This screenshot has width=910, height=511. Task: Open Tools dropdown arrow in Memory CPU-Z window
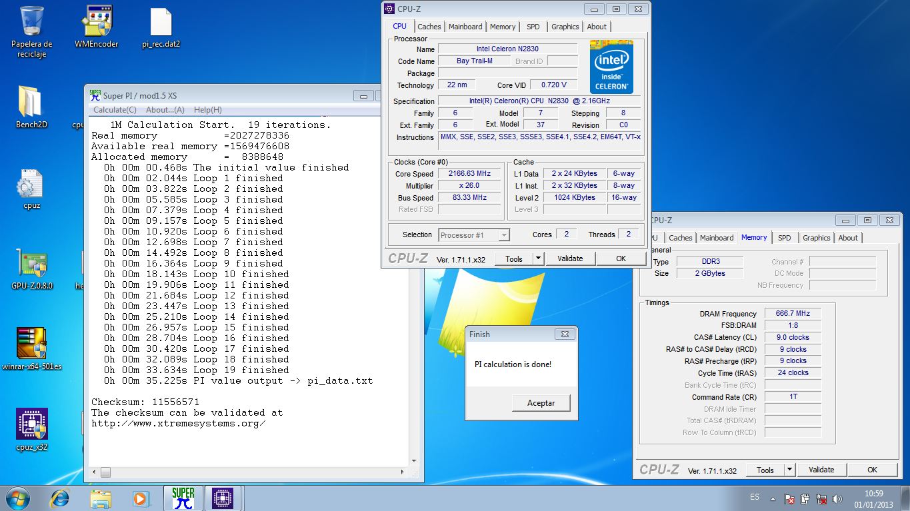pyautogui.click(x=789, y=470)
